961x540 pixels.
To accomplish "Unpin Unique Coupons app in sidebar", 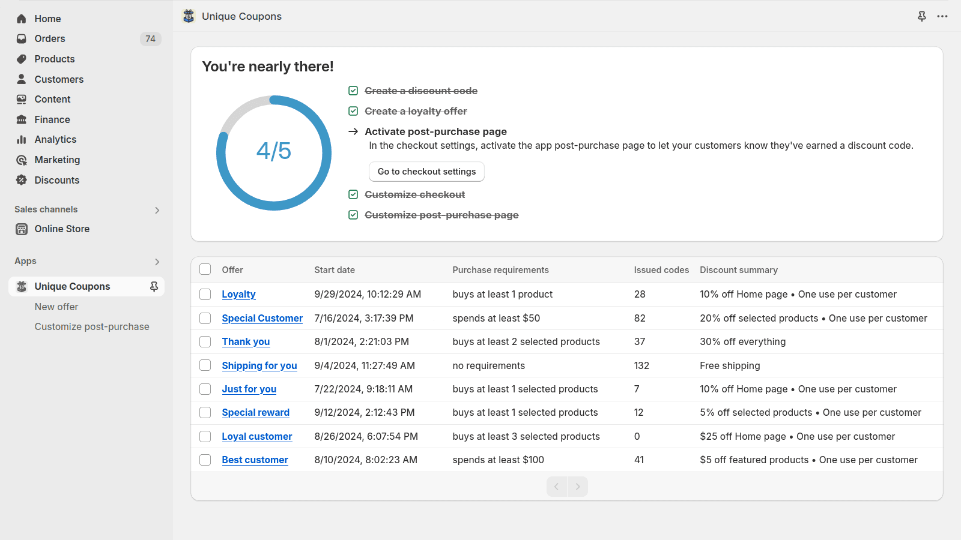I will (154, 287).
